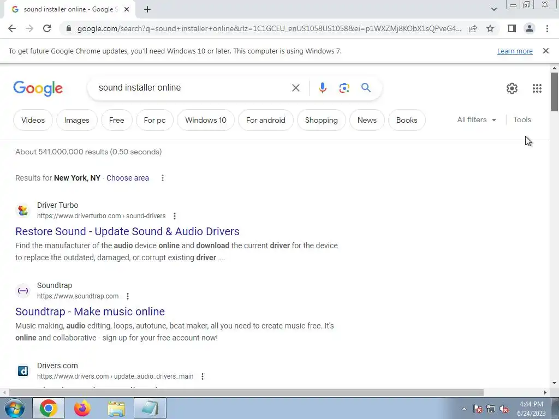This screenshot has height=419, width=559.
Task: Open Soundtrap Make music online result
Action: (x=90, y=312)
